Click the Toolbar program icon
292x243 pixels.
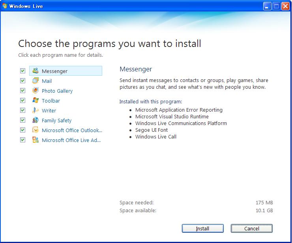click(x=36, y=100)
